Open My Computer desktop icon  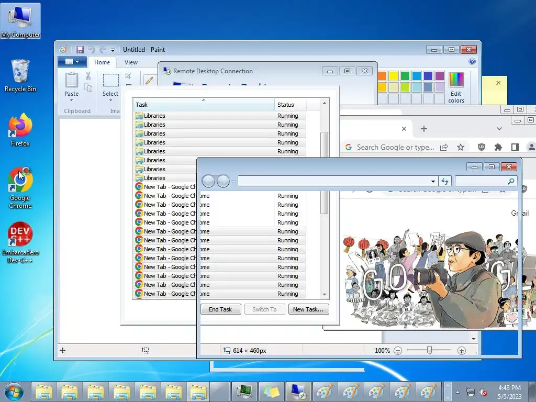click(20, 20)
